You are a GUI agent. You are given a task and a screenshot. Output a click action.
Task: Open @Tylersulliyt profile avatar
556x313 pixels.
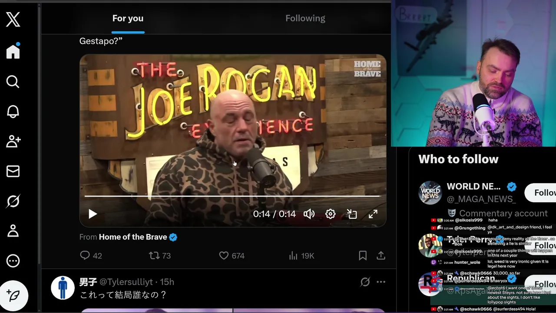point(63,288)
